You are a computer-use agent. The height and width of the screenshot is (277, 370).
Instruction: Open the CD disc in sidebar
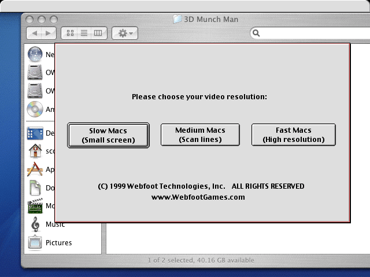point(35,109)
